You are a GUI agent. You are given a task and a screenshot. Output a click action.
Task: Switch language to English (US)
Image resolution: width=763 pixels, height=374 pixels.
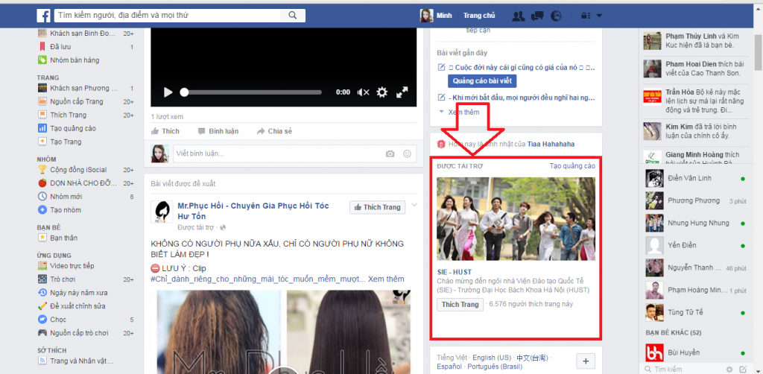pyautogui.click(x=492, y=358)
